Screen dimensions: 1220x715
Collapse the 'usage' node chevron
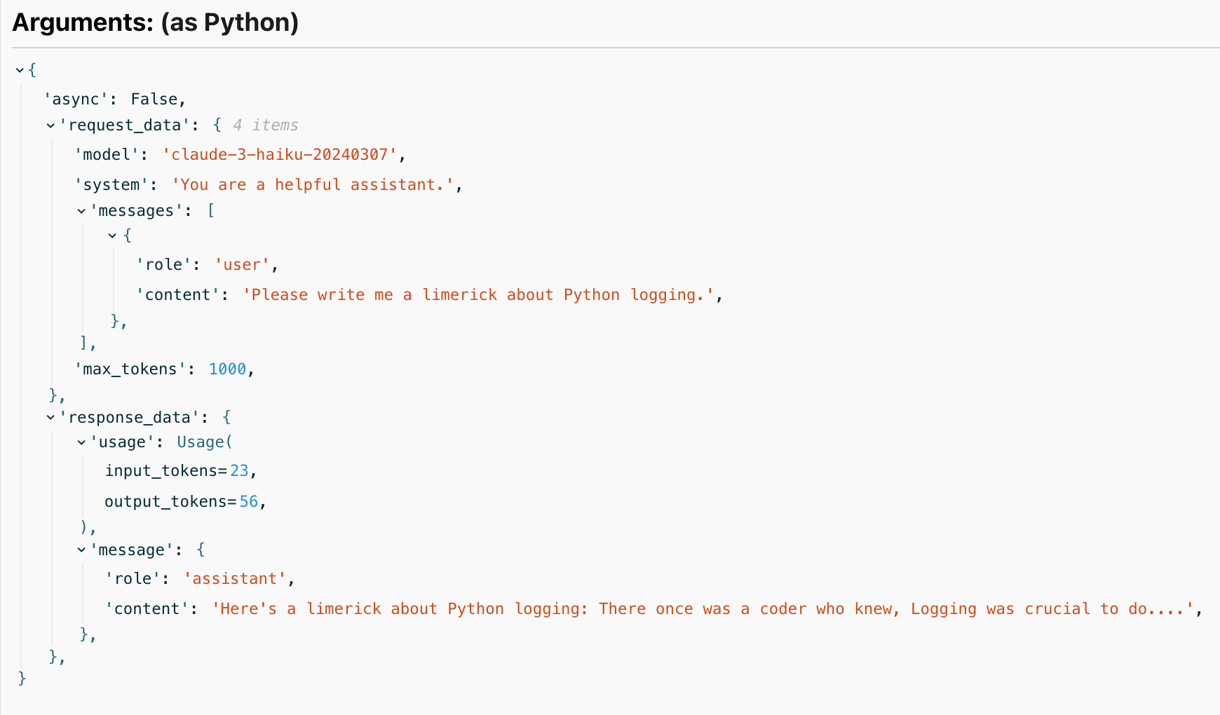[x=81, y=442]
